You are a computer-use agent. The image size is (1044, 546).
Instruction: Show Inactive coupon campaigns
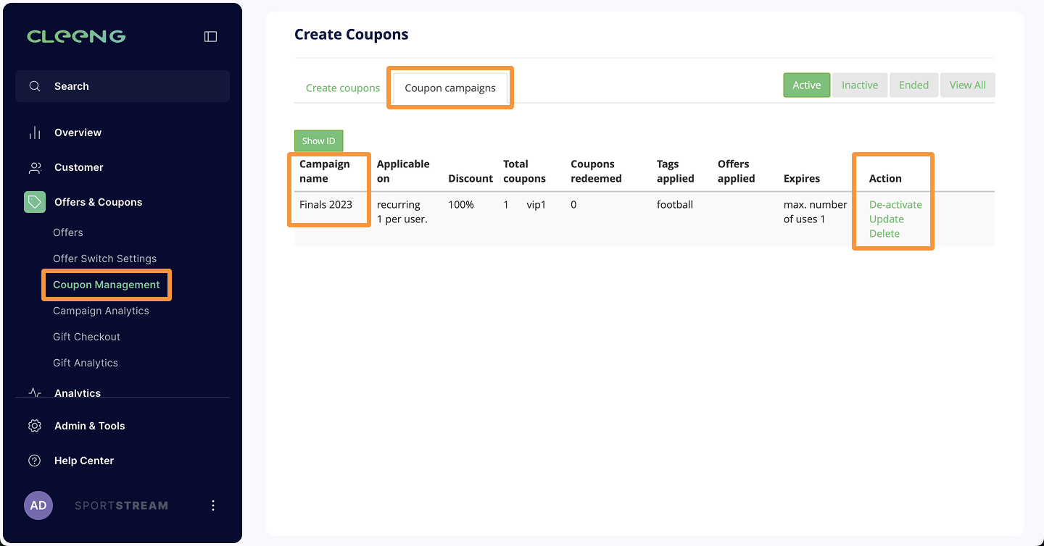pyautogui.click(x=859, y=85)
